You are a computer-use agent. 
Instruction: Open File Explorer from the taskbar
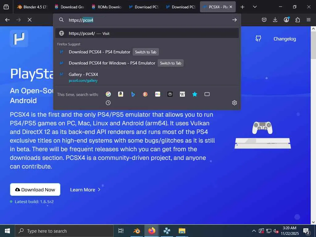(x=182, y=231)
